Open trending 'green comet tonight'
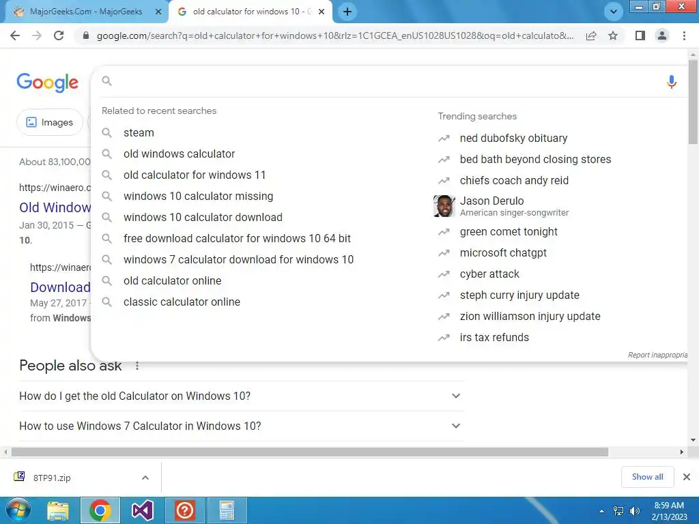 pyautogui.click(x=509, y=232)
